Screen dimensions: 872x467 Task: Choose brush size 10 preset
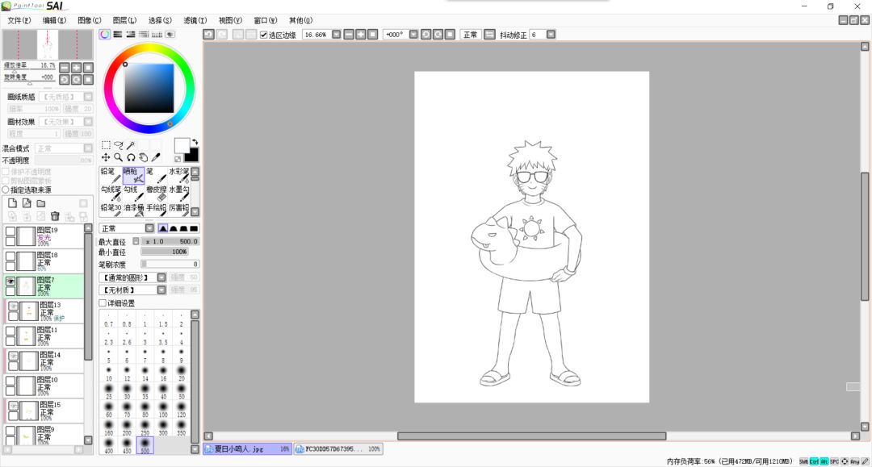[108, 373]
